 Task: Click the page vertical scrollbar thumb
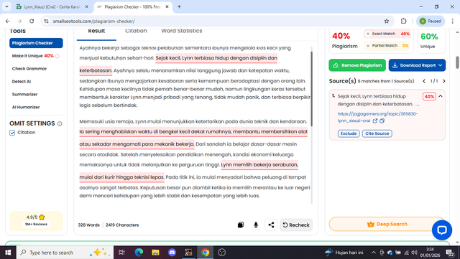pyautogui.click(x=457, y=62)
